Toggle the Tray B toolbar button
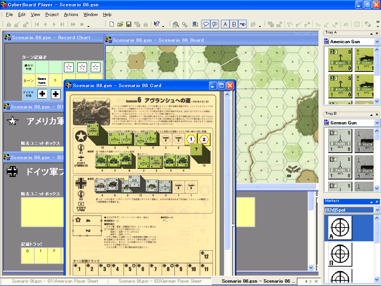 (x=234, y=24)
